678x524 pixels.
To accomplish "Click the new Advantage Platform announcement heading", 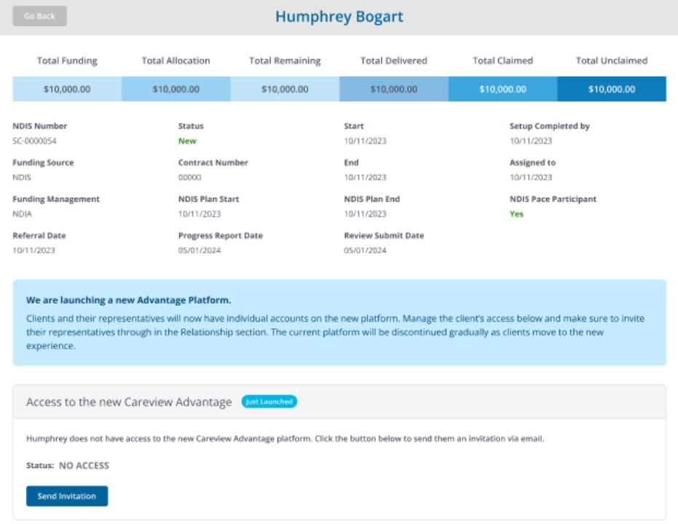I will tap(128, 300).
